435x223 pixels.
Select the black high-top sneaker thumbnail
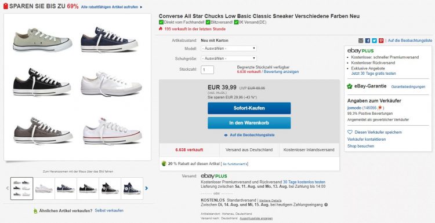[110, 188]
